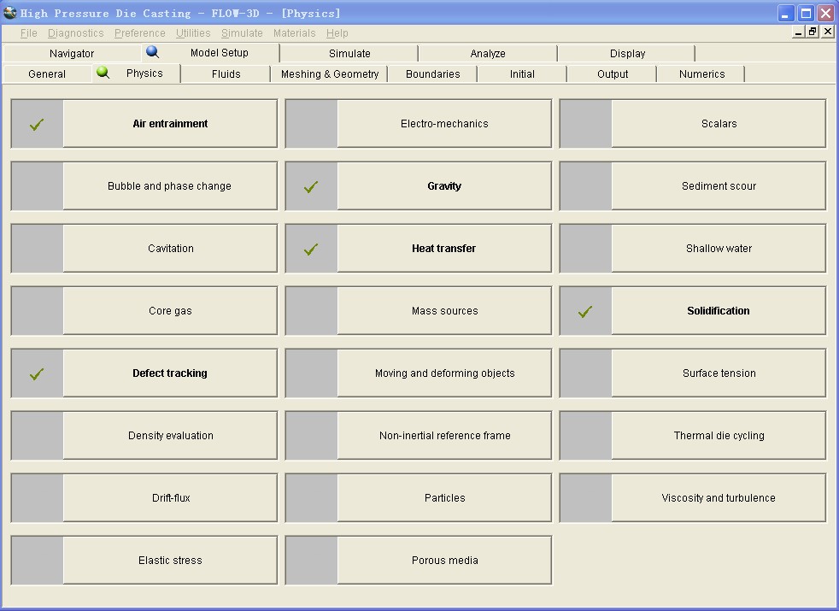This screenshot has width=839, height=611.
Task: Select the Numerics tab
Action: tap(701, 74)
